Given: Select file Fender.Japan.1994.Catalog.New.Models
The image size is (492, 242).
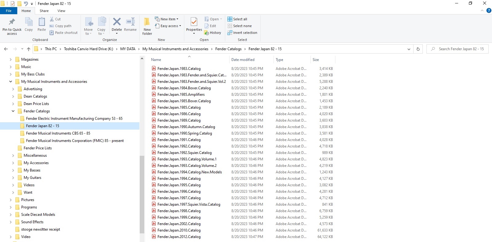Looking at the screenshot, I should point(190,172).
